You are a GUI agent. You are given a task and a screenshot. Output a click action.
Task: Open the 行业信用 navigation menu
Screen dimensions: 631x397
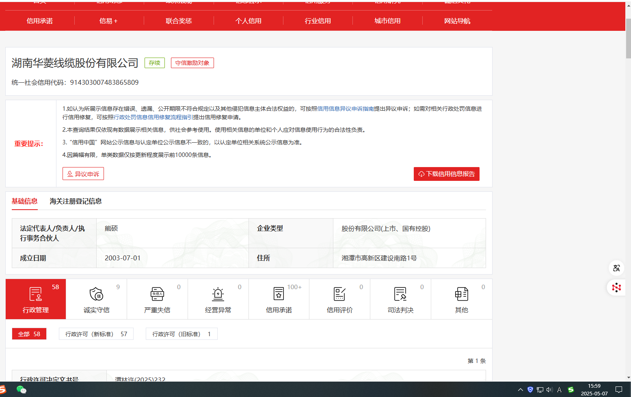[318, 21]
